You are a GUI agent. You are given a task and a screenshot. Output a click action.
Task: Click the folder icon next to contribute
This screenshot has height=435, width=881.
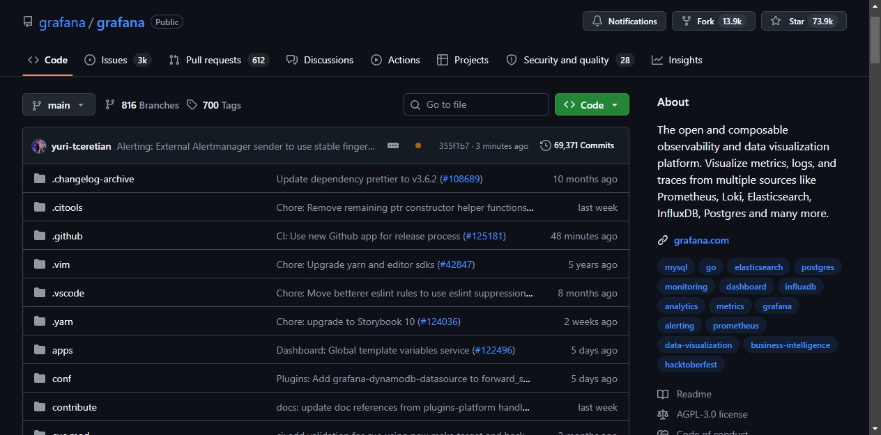pyautogui.click(x=40, y=407)
